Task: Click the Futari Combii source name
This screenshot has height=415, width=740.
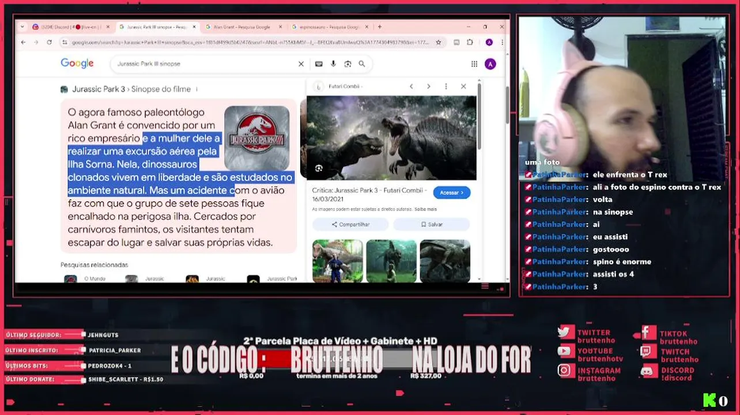Action: (x=345, y=86)
